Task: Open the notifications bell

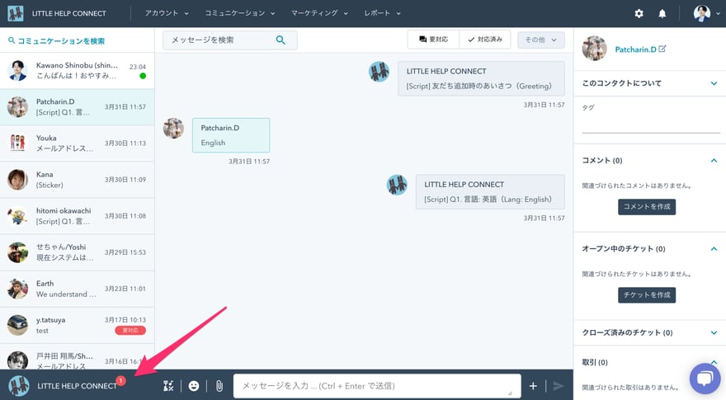Action: (662, 14)
